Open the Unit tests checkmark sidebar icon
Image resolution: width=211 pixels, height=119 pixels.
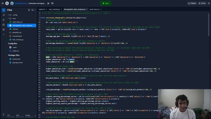pyautogui.click(x=4, y=34)
